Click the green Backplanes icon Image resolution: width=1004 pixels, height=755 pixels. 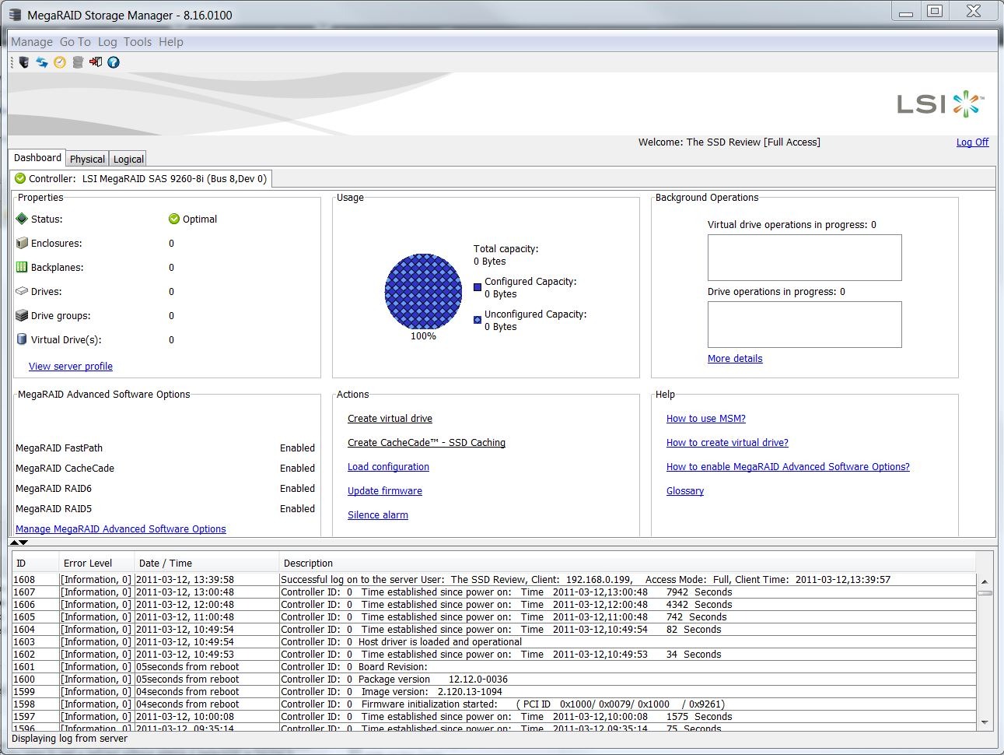22,267
